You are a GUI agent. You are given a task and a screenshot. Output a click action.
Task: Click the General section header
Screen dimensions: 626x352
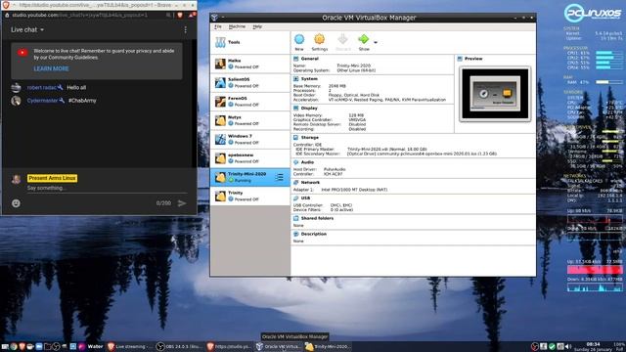(x=309, y=59)
